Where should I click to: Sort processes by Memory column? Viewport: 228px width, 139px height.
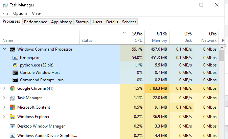pyautogui.click(x=159, y=37)
